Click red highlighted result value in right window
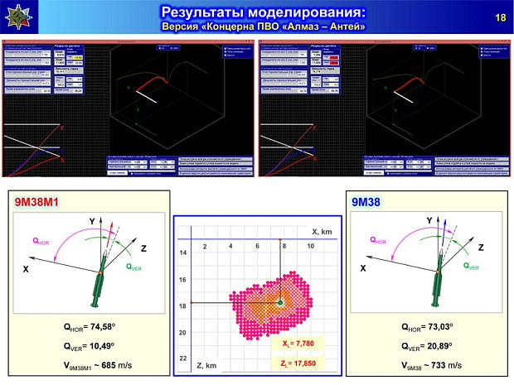 pyautogui.click(x=334, y=58)
